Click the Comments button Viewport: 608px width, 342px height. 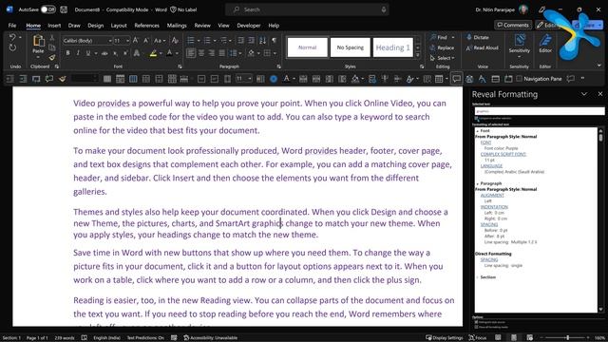pyautogui.click(x=513, y=25)
